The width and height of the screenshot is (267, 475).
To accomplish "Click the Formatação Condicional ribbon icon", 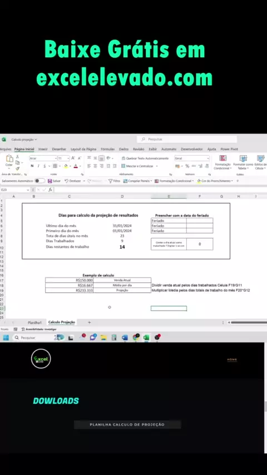I will [x=222, y=158].
